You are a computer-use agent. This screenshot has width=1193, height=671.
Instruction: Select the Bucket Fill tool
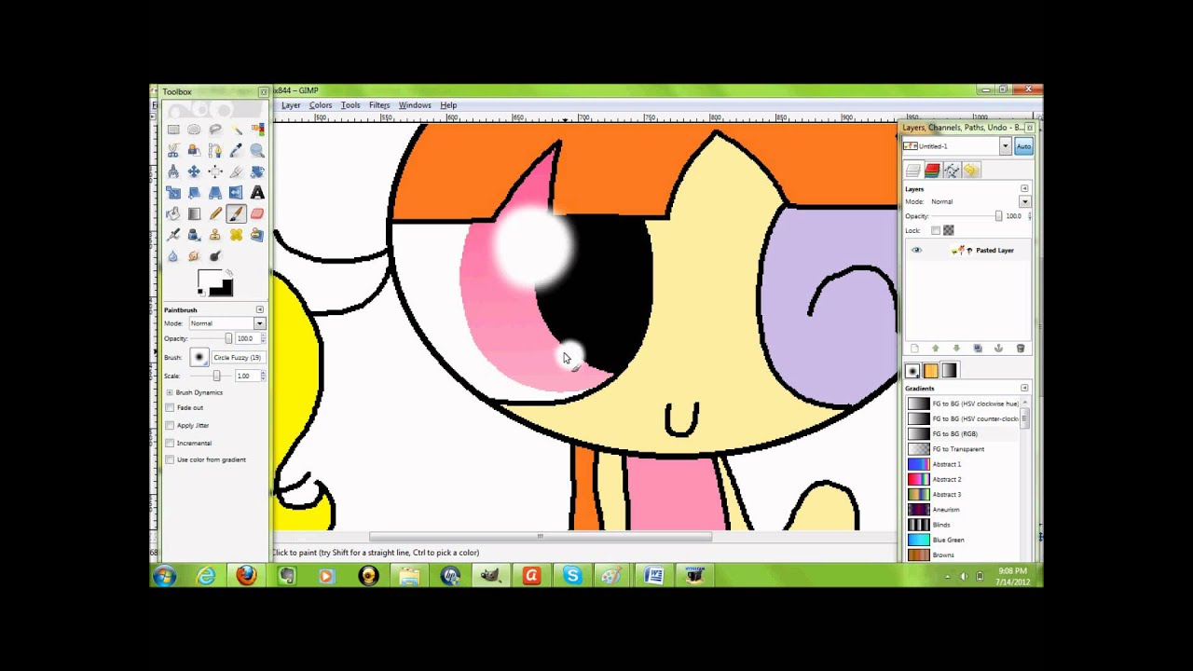point(173,213)
